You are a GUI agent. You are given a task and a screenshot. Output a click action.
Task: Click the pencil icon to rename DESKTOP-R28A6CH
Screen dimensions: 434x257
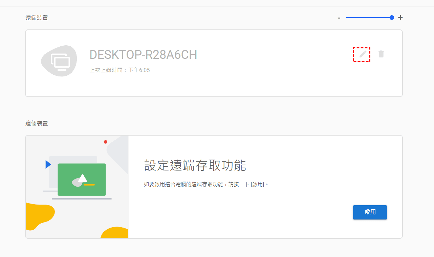[363, 54]
